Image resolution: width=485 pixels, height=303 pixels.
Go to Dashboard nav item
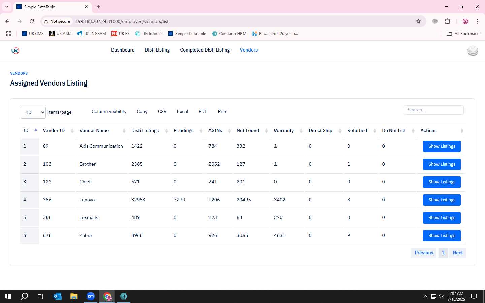pyautogui.click(x=123, y=50)
